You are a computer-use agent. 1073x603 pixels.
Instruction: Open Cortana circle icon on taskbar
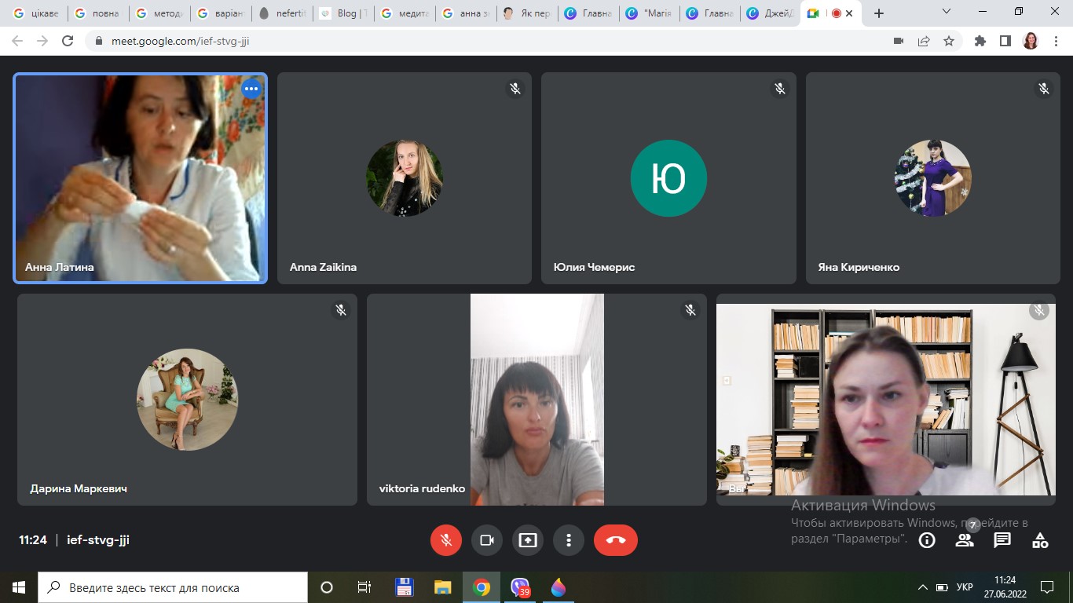point(327,587)
